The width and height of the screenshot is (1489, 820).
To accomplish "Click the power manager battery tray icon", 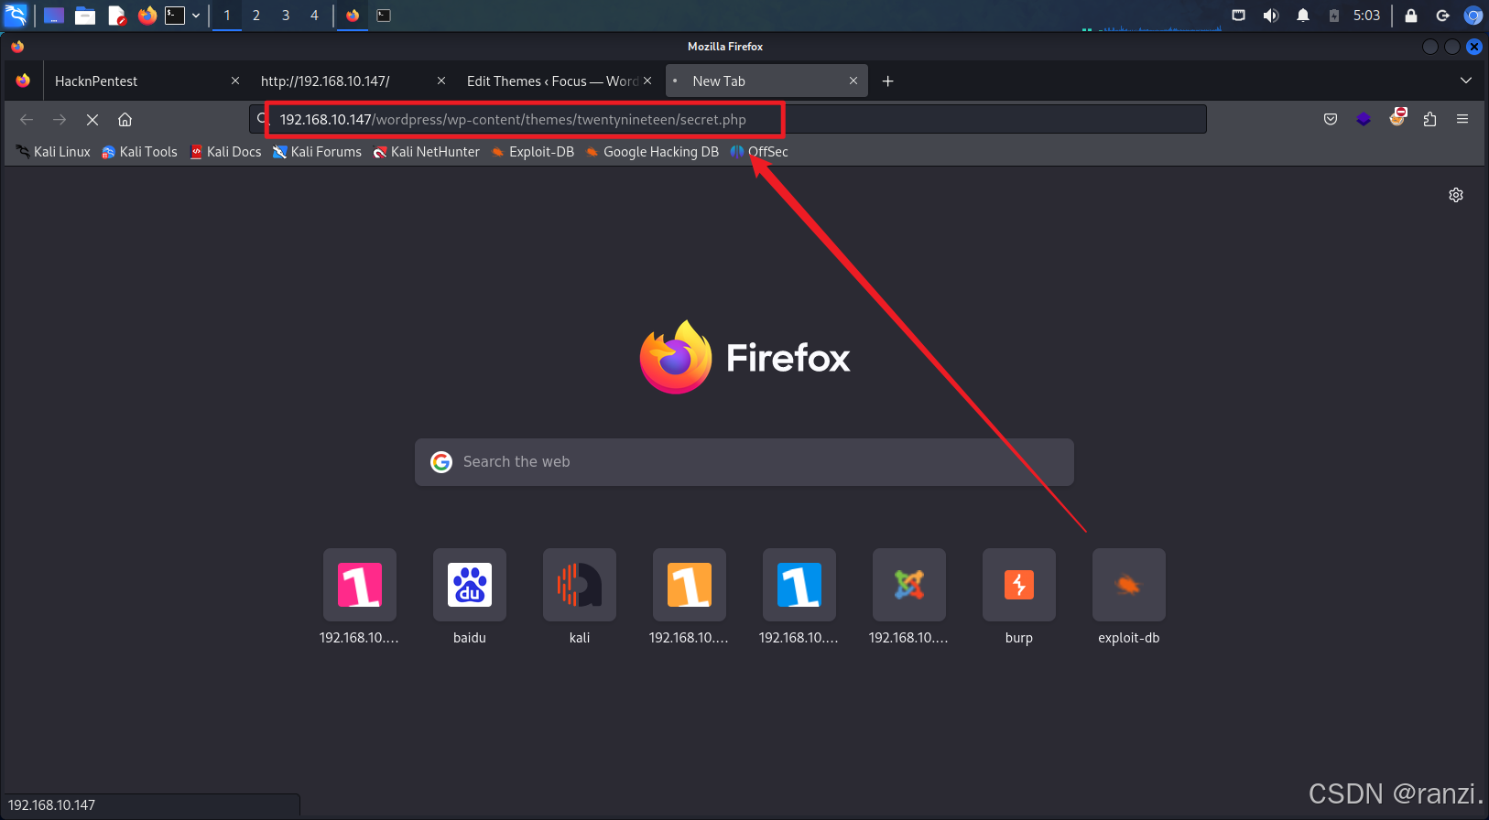I will click(x=1334, y=16).
